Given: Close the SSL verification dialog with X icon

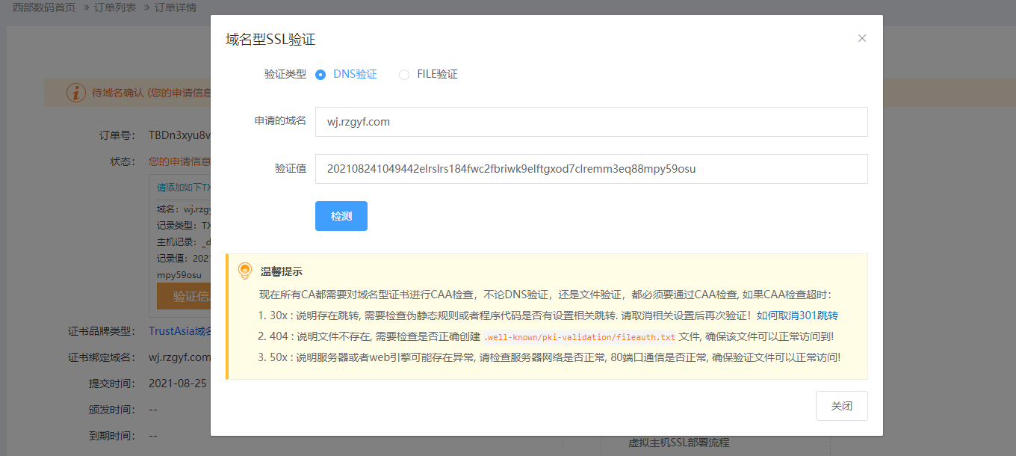Looking at the screenshot, I should (861, 38).
